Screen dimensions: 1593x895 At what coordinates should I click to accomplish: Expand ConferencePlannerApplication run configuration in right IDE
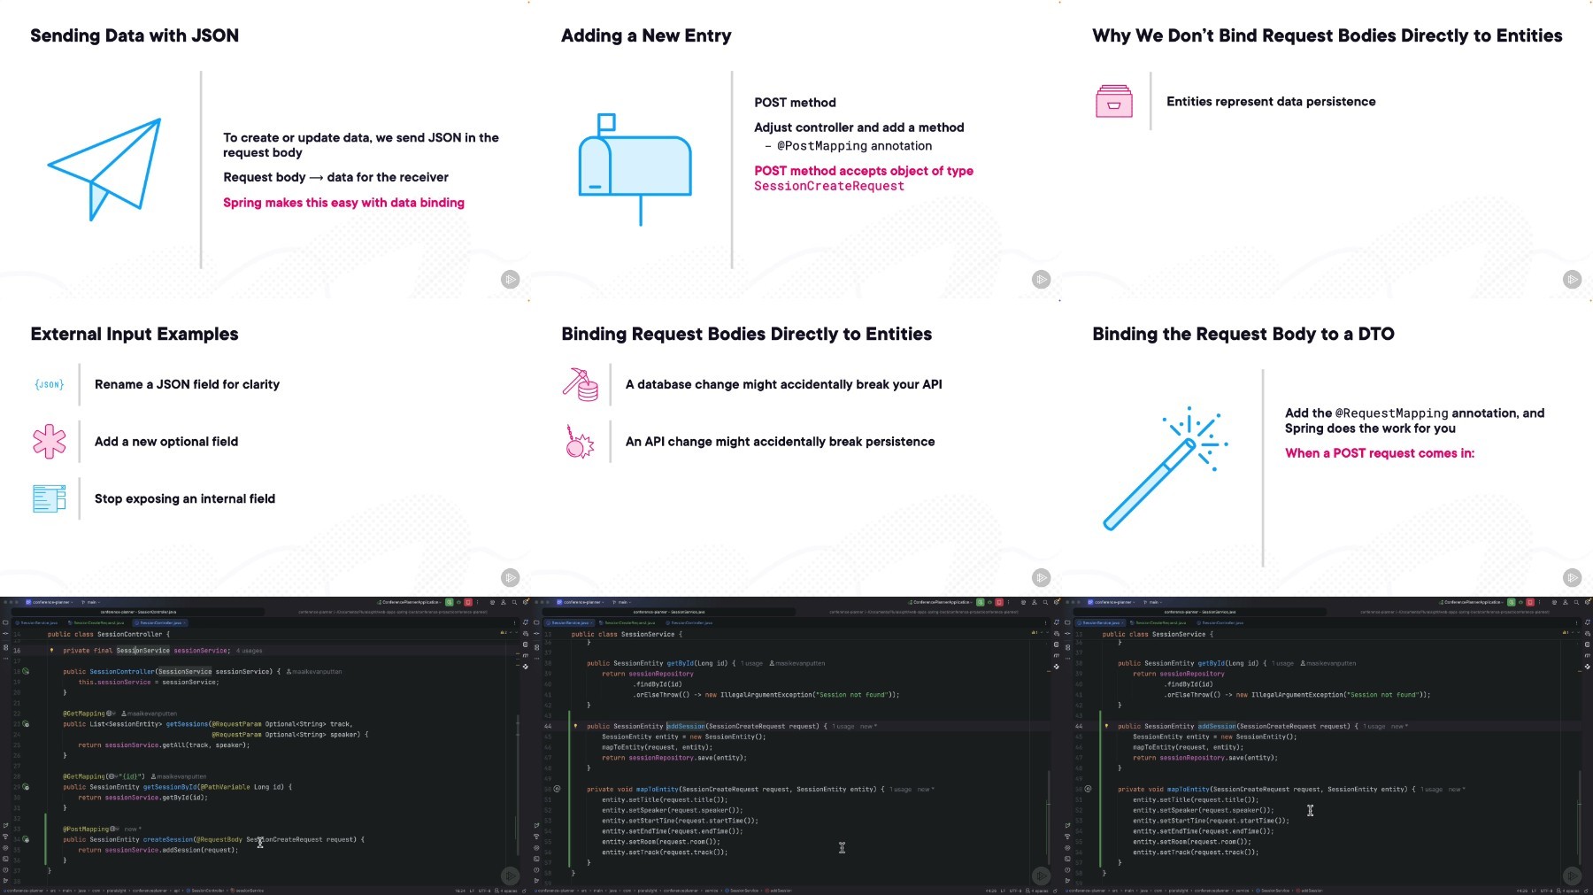click(x=1473, y=602)
